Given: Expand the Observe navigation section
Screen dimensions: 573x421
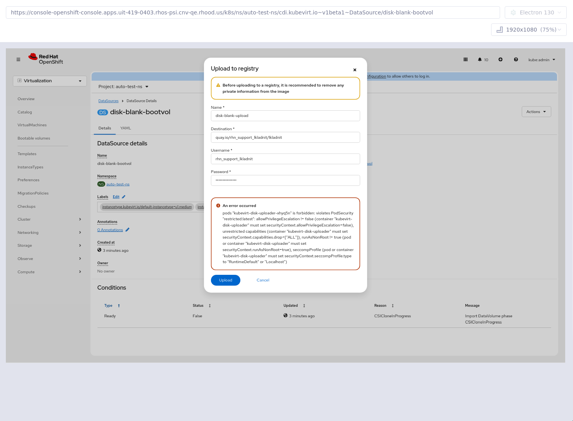Looking at the screenshot, I should point(50,259).
